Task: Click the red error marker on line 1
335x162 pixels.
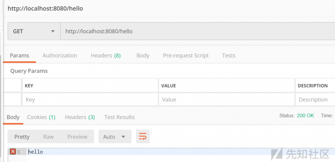Action: point(13,152)
